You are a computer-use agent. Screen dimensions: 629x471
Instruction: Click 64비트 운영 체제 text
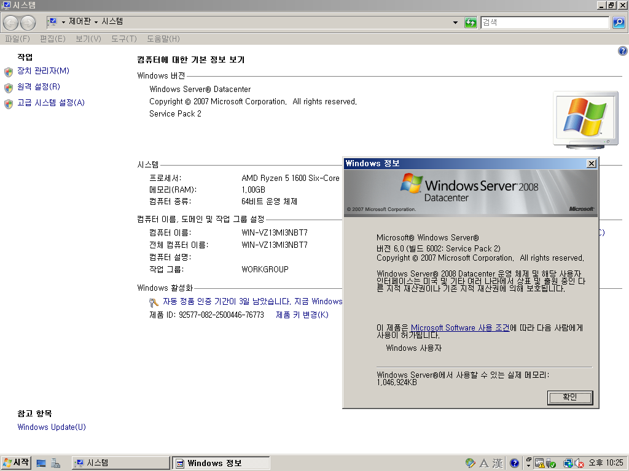pyautogui.click(x=269, y=201)
